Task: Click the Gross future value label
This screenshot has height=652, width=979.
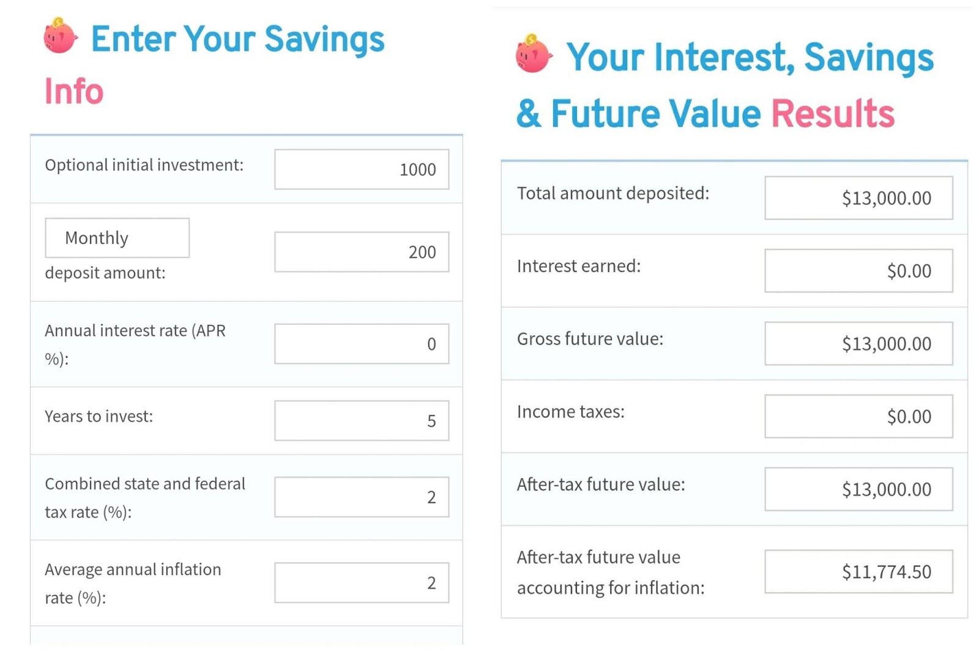Action: [590, 339]
